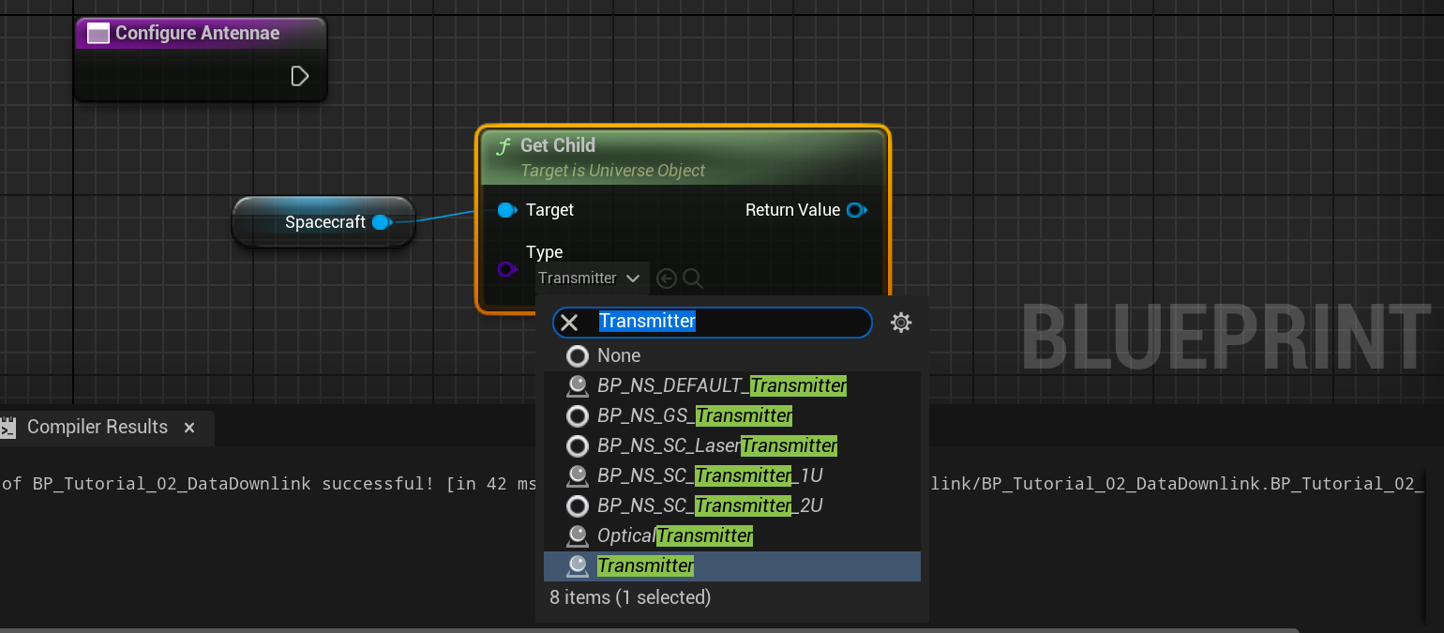
Task: Clear the Transmitter search text with X
Action: click(569, 323)
